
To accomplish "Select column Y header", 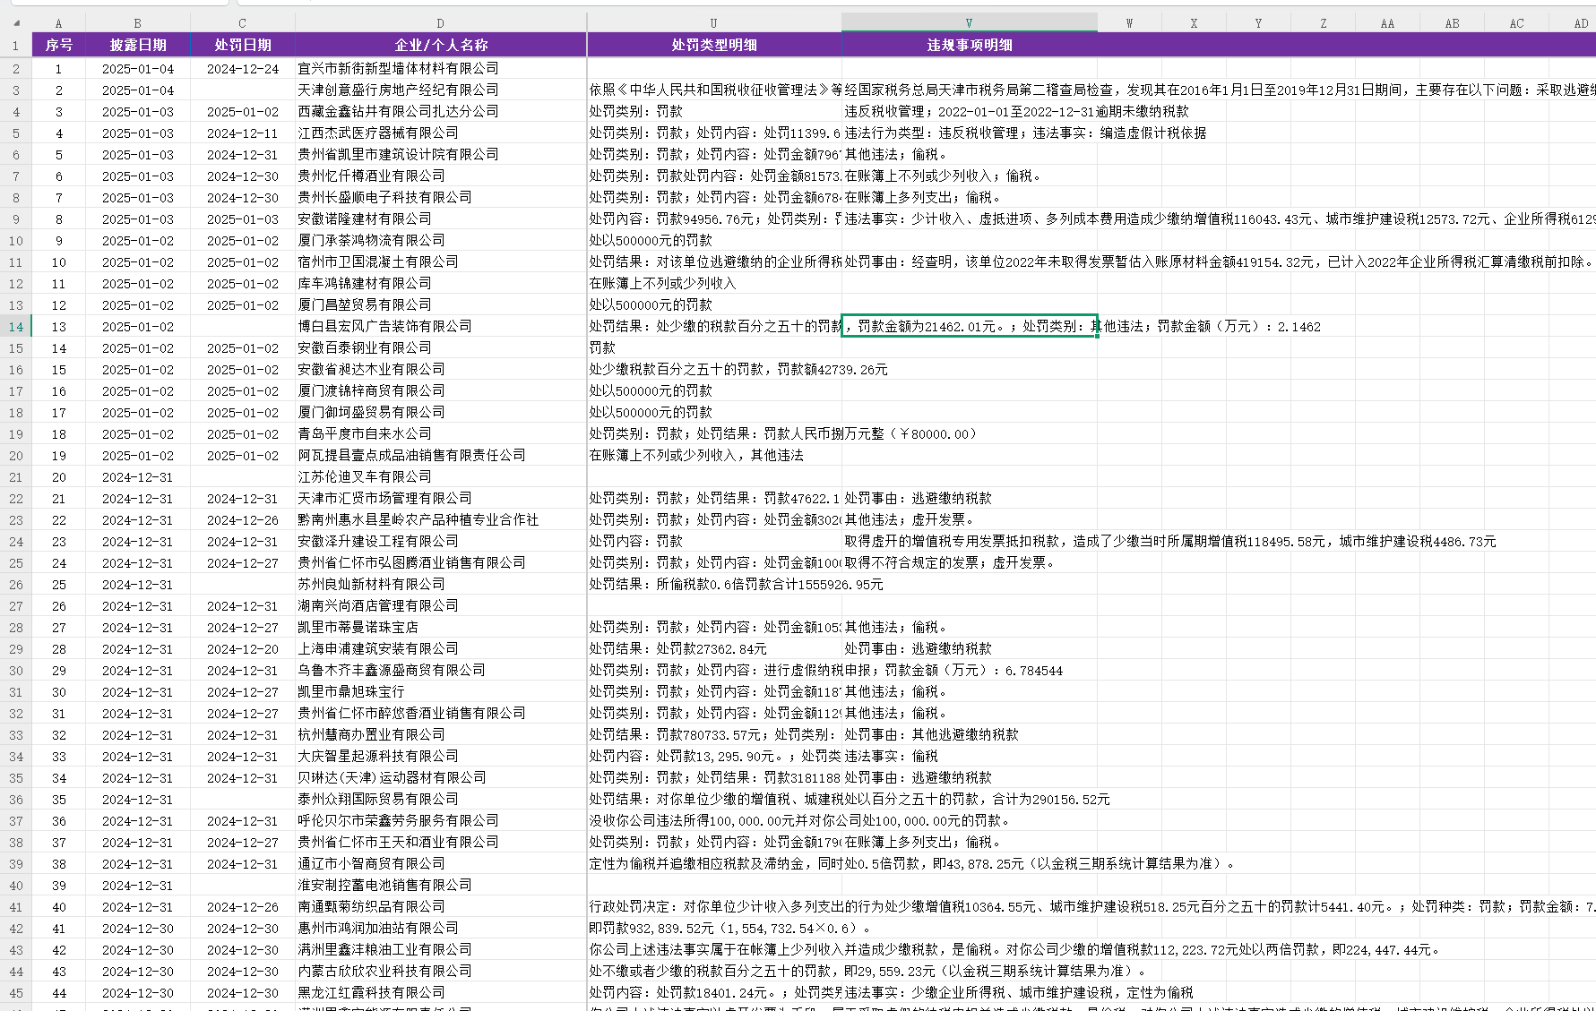I will pos(1258,23).
